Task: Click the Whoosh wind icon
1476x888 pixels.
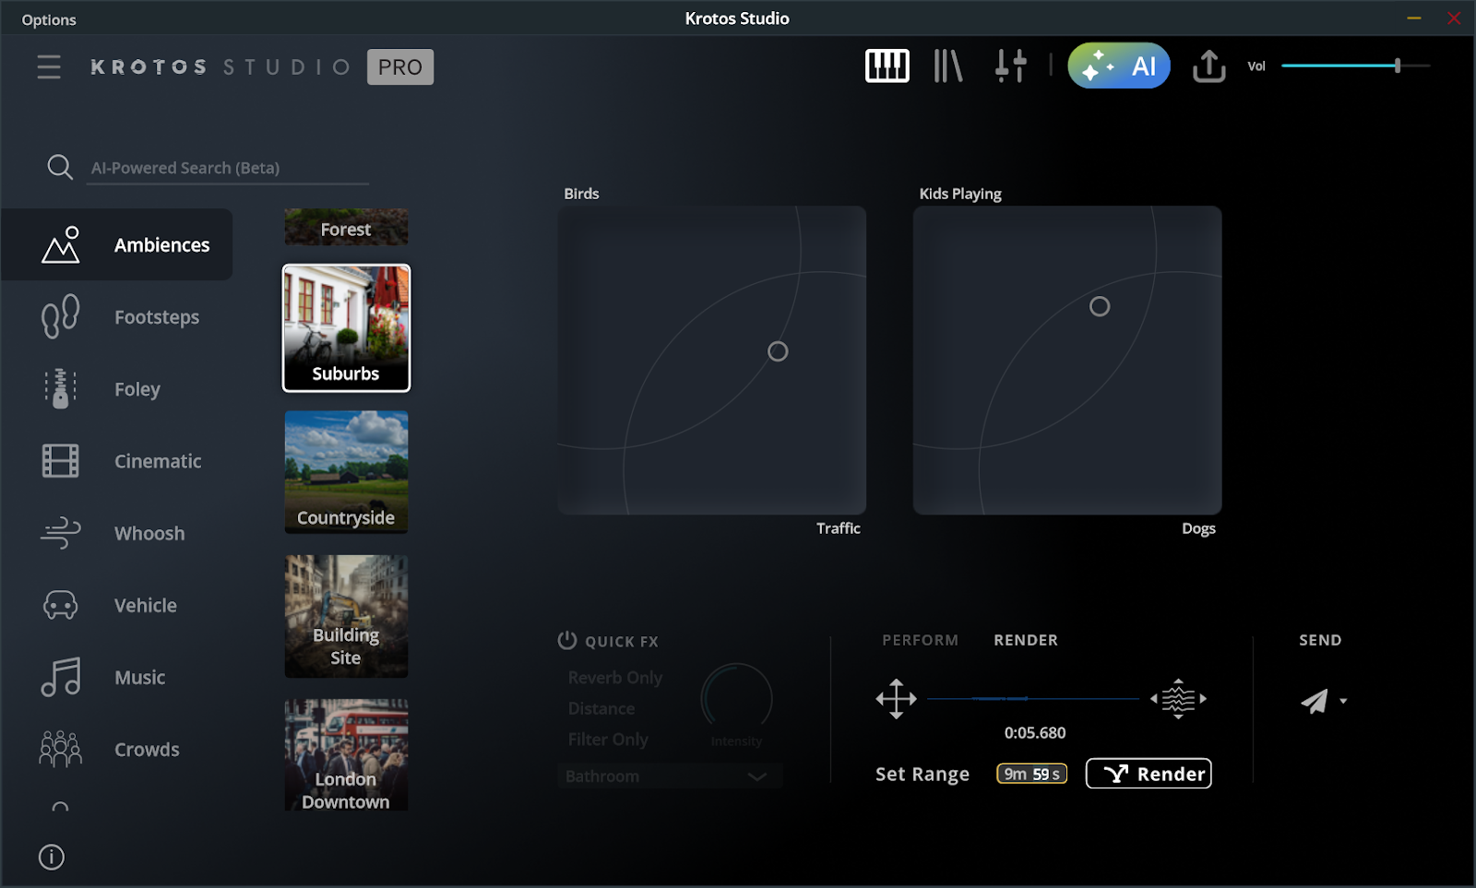Action: [61, 532]
